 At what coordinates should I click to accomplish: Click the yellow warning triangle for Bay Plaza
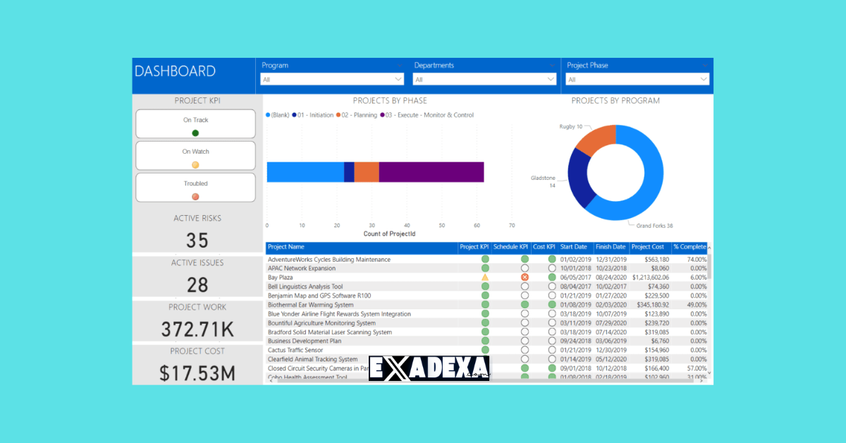[485, 277]
